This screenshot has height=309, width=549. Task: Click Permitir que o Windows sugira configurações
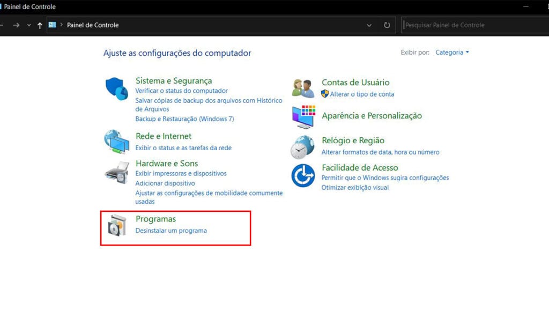coord(385,178)
